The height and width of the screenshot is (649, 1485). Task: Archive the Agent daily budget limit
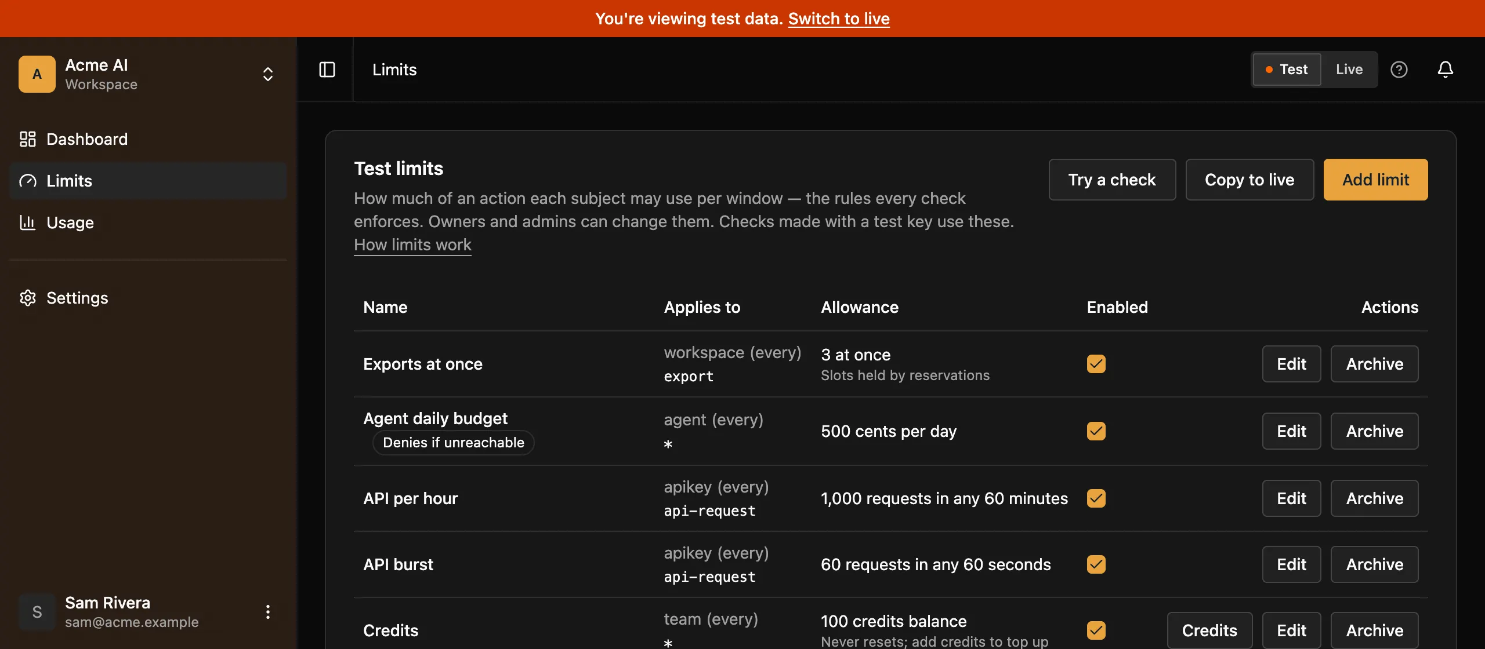click(x=1375, y=431)
